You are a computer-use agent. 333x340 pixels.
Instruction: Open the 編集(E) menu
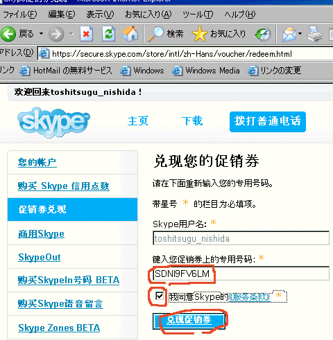click(62, 15)
